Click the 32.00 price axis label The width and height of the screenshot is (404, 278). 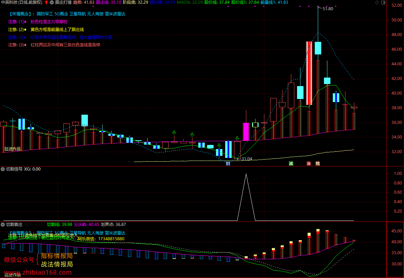[x=397, y=152]
